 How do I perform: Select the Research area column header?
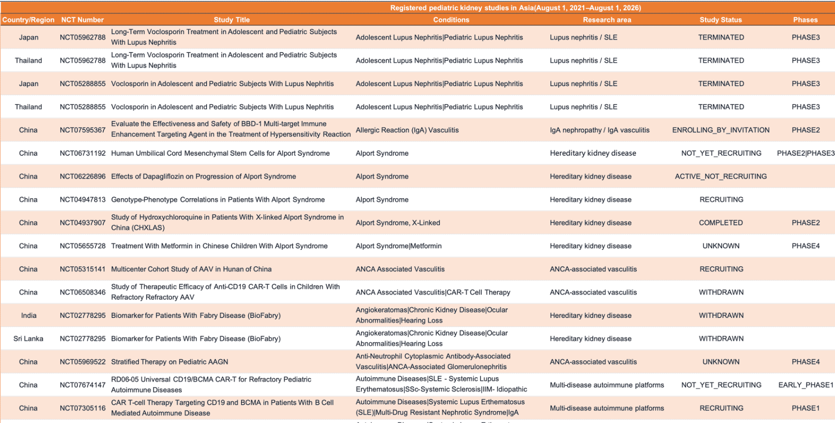(607, 20)
